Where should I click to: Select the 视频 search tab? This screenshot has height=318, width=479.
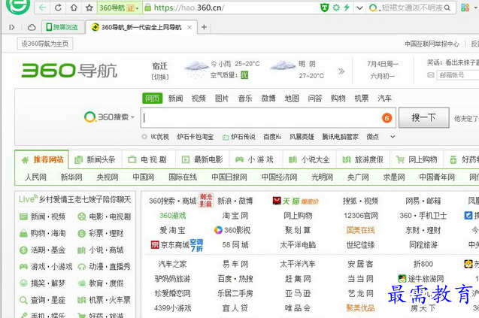coord(199,98)
